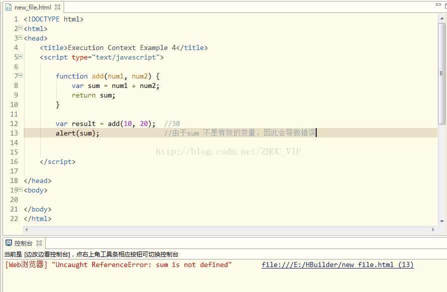Click the function add(num1, num2) declaration
447x292 pixels.
[107, 76]
